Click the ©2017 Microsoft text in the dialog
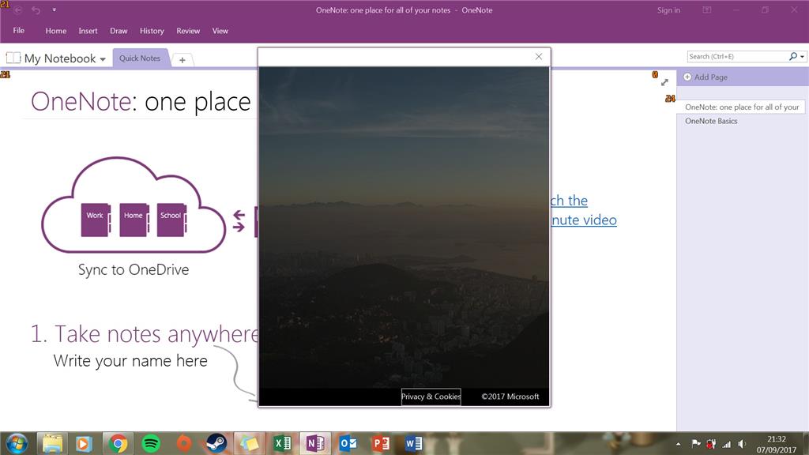Viewport: 809px width, 455px height. (x=510, y=397)
